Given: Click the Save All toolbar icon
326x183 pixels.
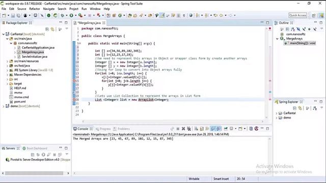Looking at the screenshot, I should click(18, 15).
